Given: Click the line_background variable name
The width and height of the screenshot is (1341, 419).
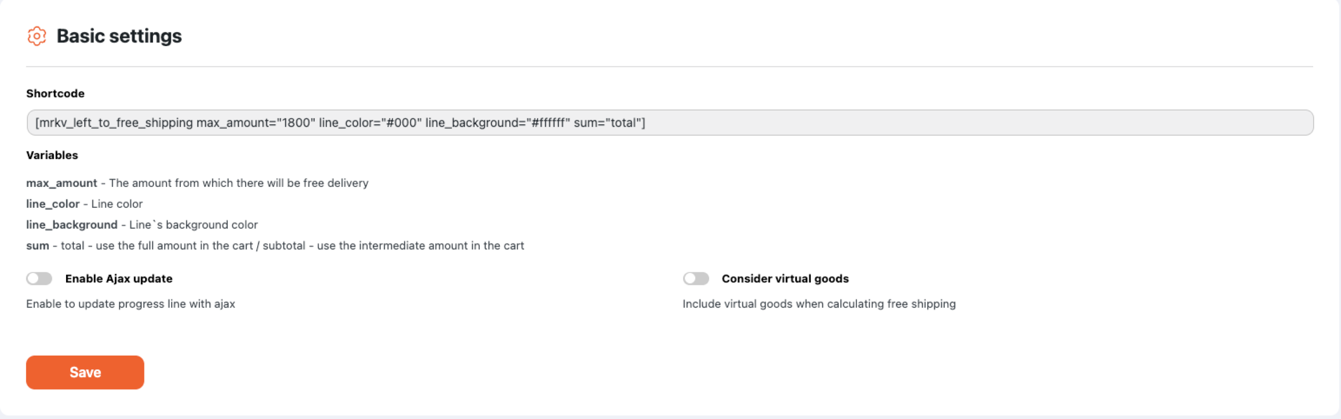Looking at the screenshot, I should pyautogui.click(x=72, y=225).
